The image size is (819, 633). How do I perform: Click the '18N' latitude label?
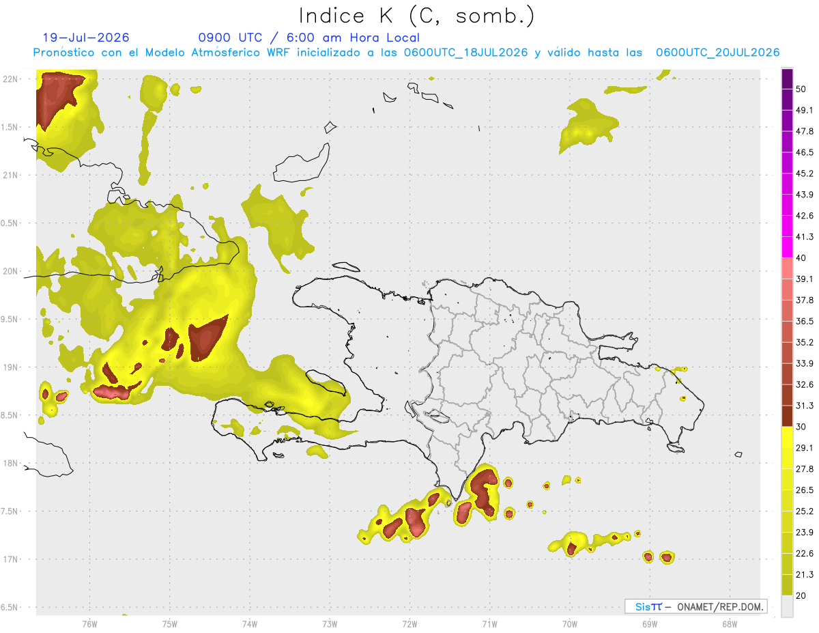10,463
